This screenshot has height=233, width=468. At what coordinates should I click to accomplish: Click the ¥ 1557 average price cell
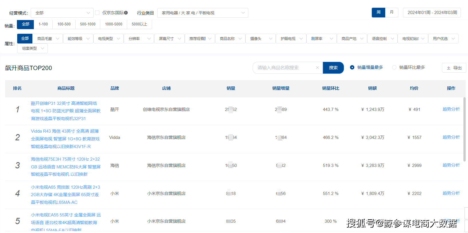tap(414, 138)
